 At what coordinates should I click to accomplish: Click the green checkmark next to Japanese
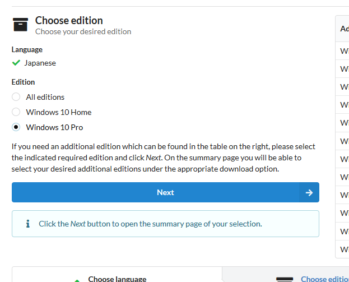pyautogui.click(x=16, y=63)
